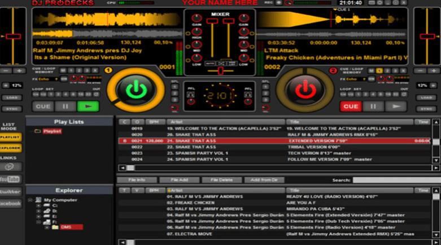Click the left GAIN knob in the mixer

[197, 19]
